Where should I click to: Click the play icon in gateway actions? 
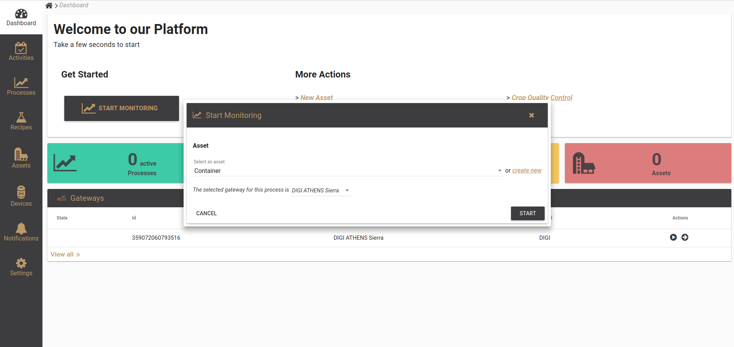pos(673,237)
